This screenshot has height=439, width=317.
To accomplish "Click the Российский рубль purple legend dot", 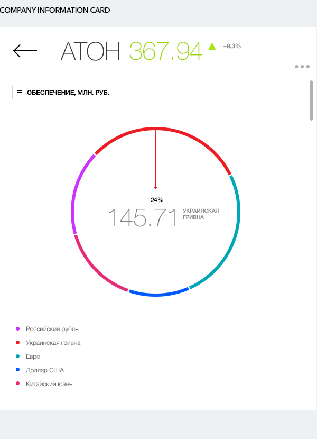I will click(17, 328).
